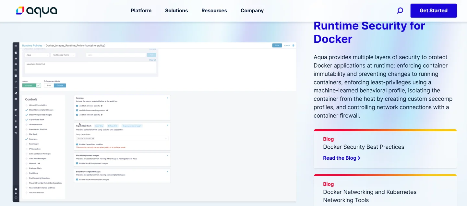Add the Fork Guard control via its plus icon
This screenshot has height=206, width=467.
[x=27, y=144]
